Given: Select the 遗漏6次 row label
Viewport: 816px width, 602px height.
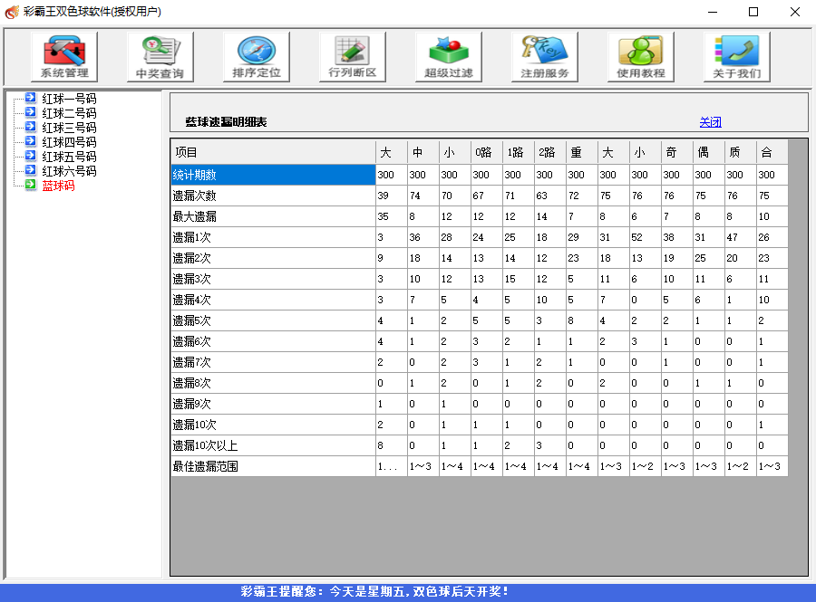Looking at the screenshot, I should tap(273, 341).
